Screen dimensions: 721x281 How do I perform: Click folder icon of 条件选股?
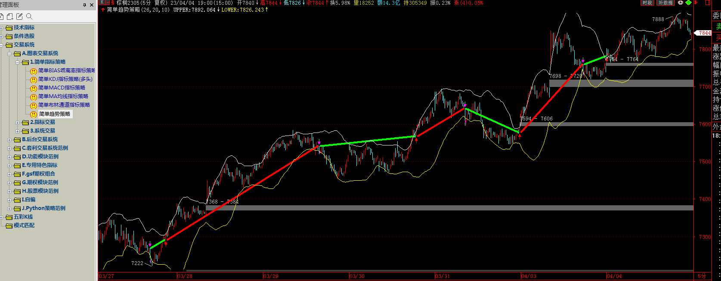[x=9, y=36]
